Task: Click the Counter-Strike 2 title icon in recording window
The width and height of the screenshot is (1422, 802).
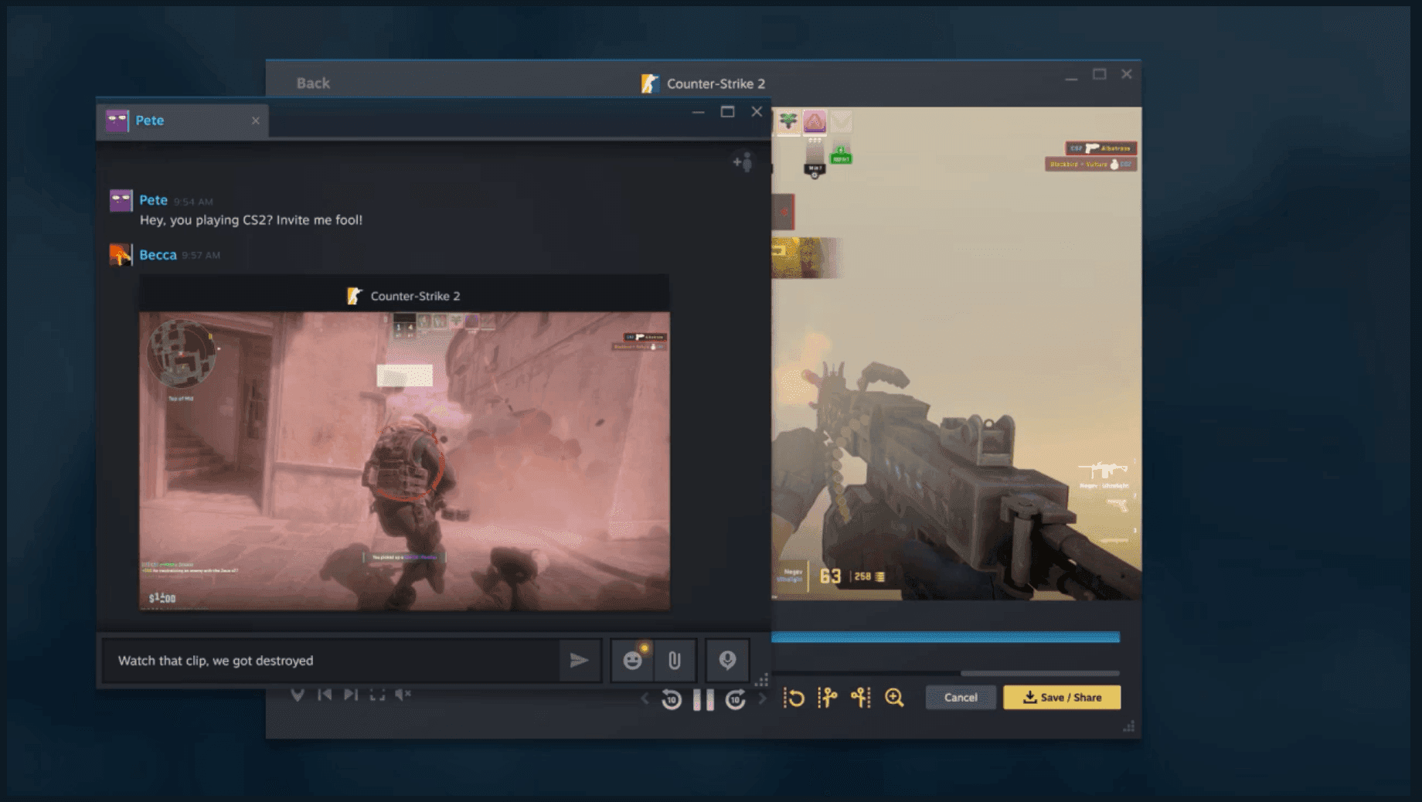Action: click(650, 83)
